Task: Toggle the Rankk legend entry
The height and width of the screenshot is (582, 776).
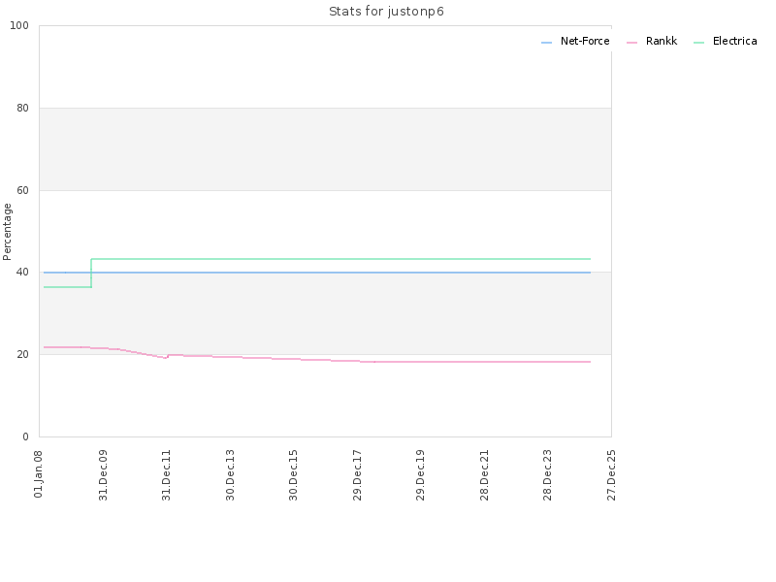Action: pyautogui.click(x=651, y=42)
